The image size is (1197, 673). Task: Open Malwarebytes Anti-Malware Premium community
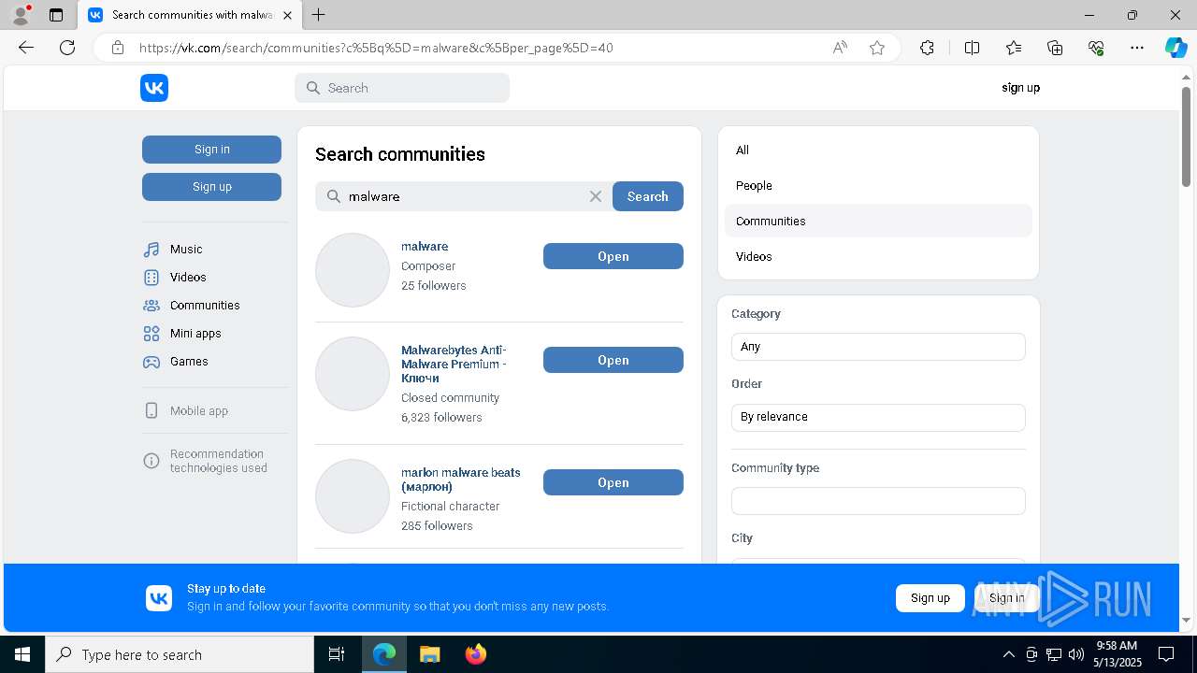(613, 360)
